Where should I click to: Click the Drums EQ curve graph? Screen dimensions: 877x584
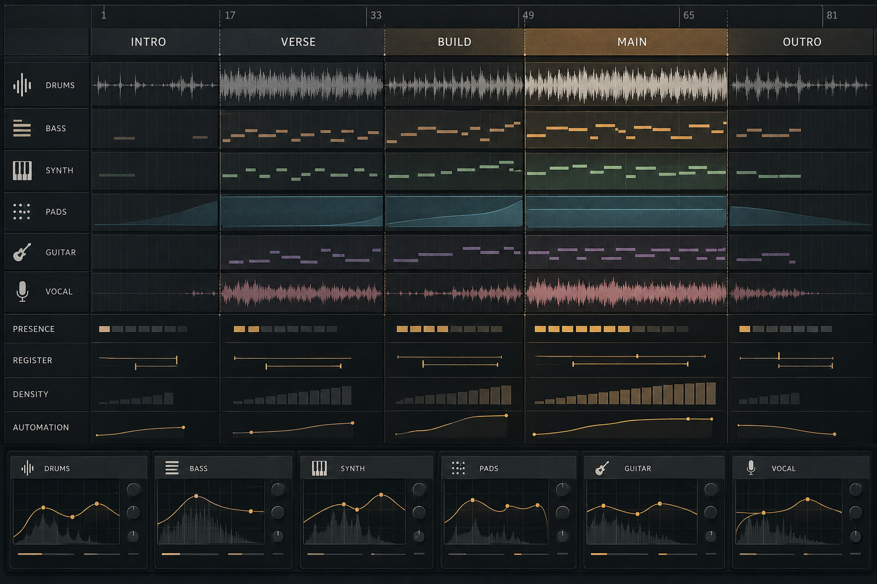point(66,512)
